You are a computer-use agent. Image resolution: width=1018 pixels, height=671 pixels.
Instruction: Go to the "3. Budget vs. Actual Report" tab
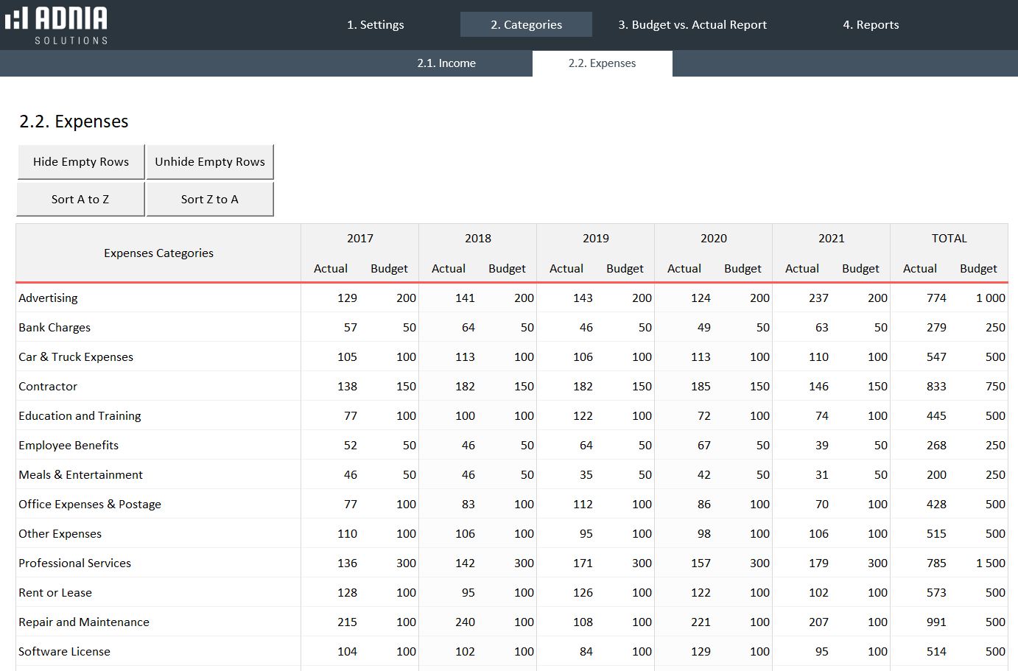click(x=692, y=24)
